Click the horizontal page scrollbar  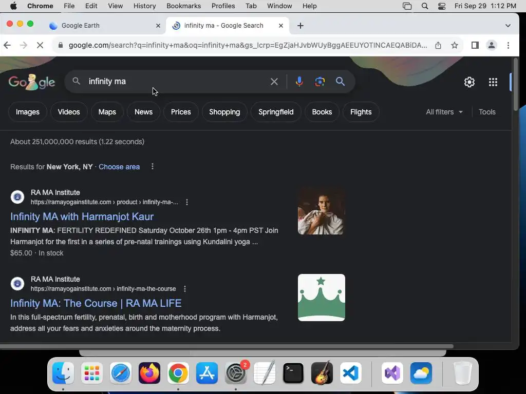click(227, 346)
